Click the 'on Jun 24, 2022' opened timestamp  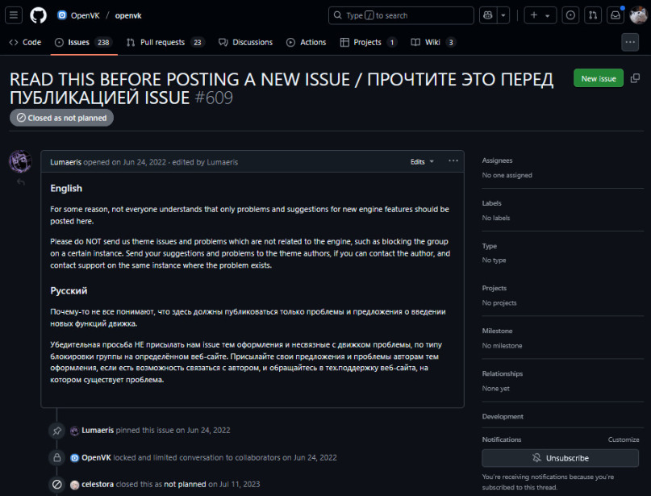(x=139, y=162)
